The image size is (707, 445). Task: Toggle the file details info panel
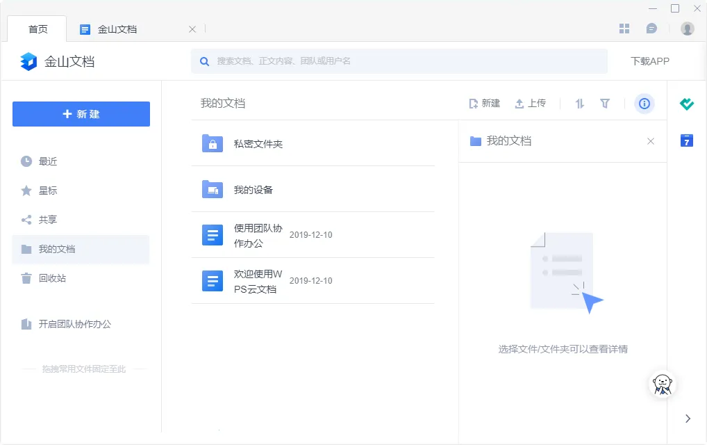coord(644,104)
